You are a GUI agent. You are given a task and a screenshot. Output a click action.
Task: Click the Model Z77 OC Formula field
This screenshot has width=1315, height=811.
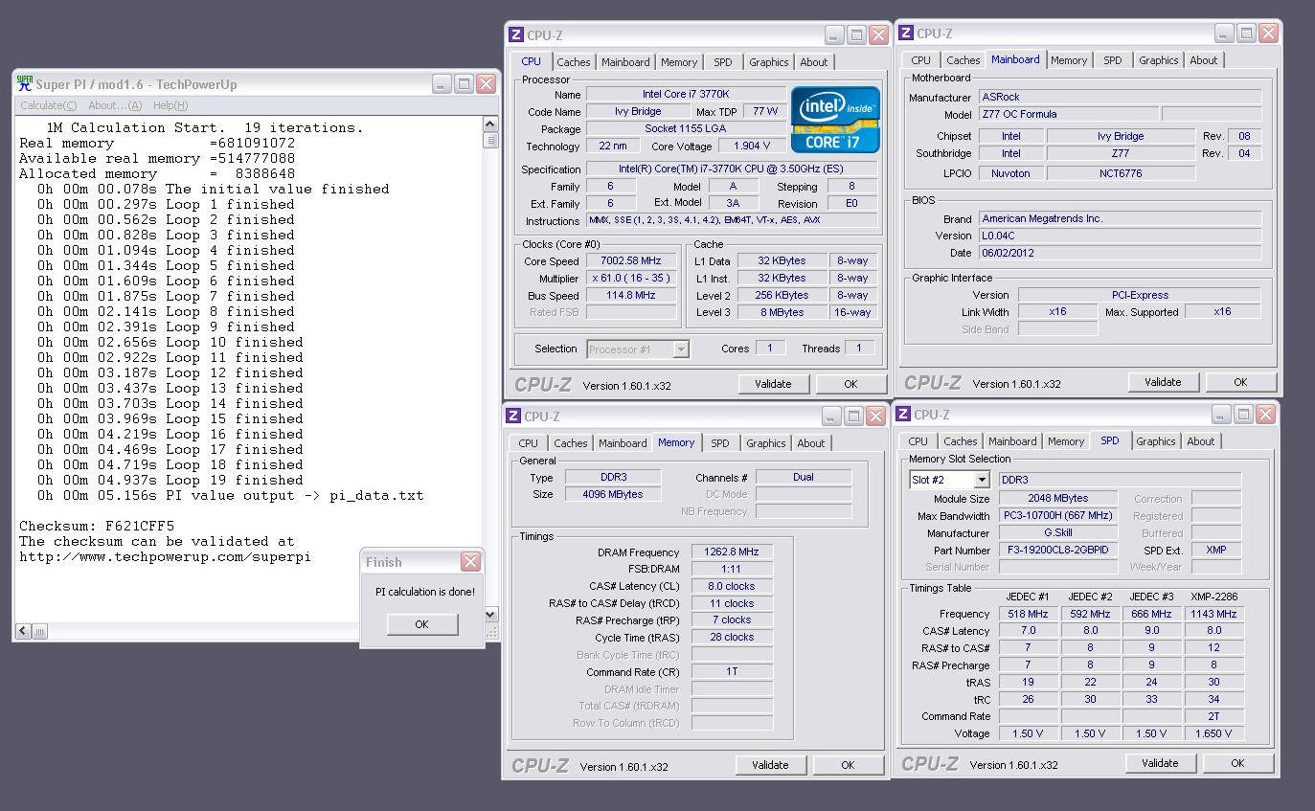tap(1070, 114)
